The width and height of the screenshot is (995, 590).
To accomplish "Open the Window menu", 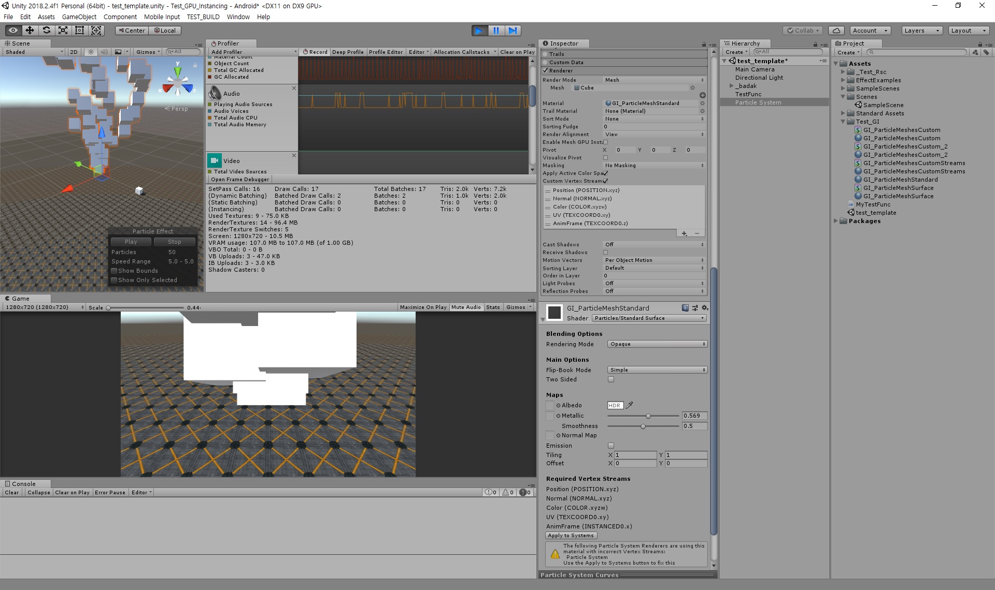I will (x=238, y=17).
